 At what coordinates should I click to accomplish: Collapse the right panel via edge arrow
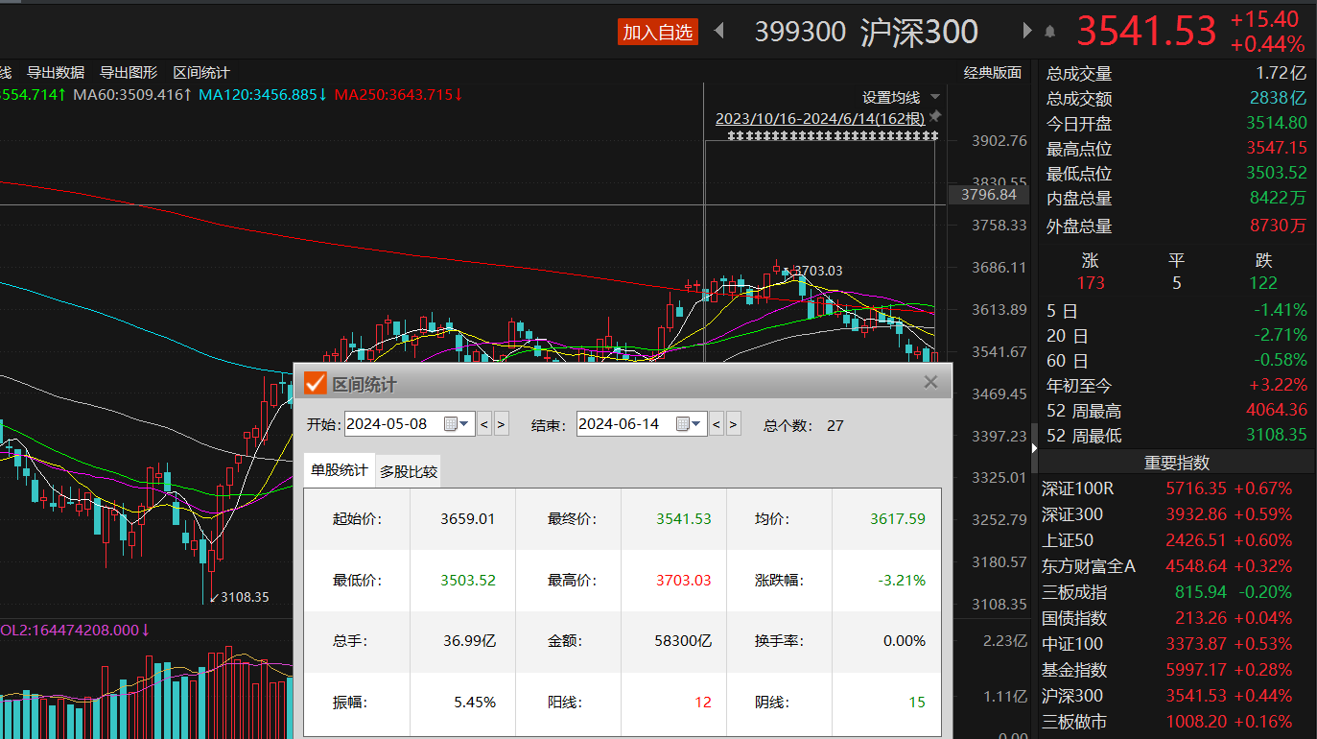click(x=1034, y=447)
